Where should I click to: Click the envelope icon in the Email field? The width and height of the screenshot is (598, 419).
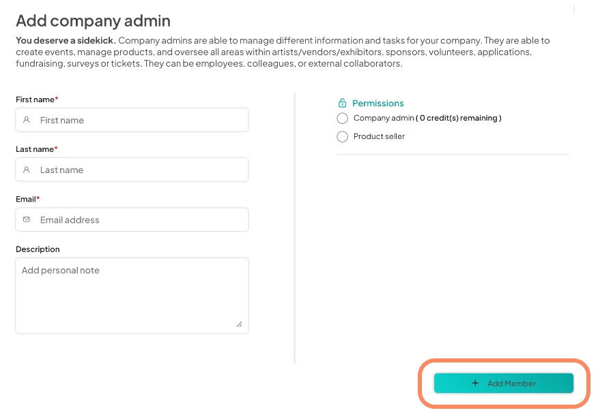pyautogui.click(x=26, y=219)
